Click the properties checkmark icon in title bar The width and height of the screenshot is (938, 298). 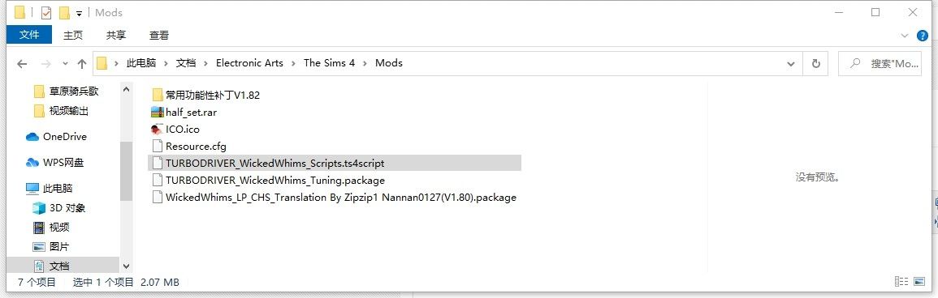click(x=46, y=12)
